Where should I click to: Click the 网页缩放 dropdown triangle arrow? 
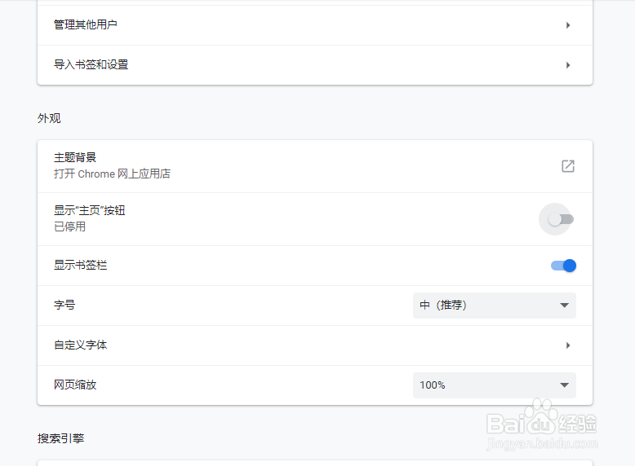pyautogui.click(x=564, y=385)
